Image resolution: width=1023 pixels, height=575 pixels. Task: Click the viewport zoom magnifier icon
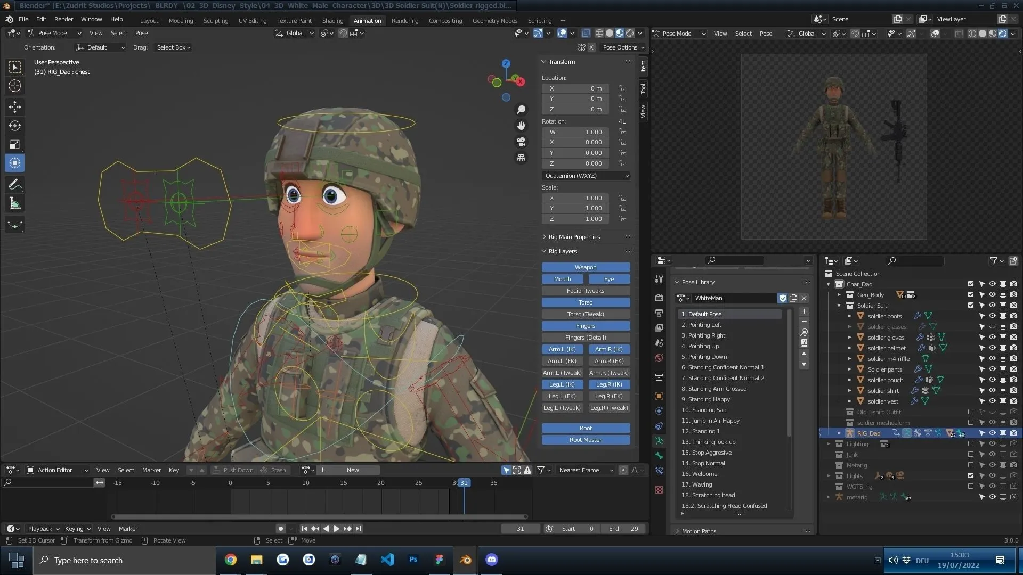(521, 109)
